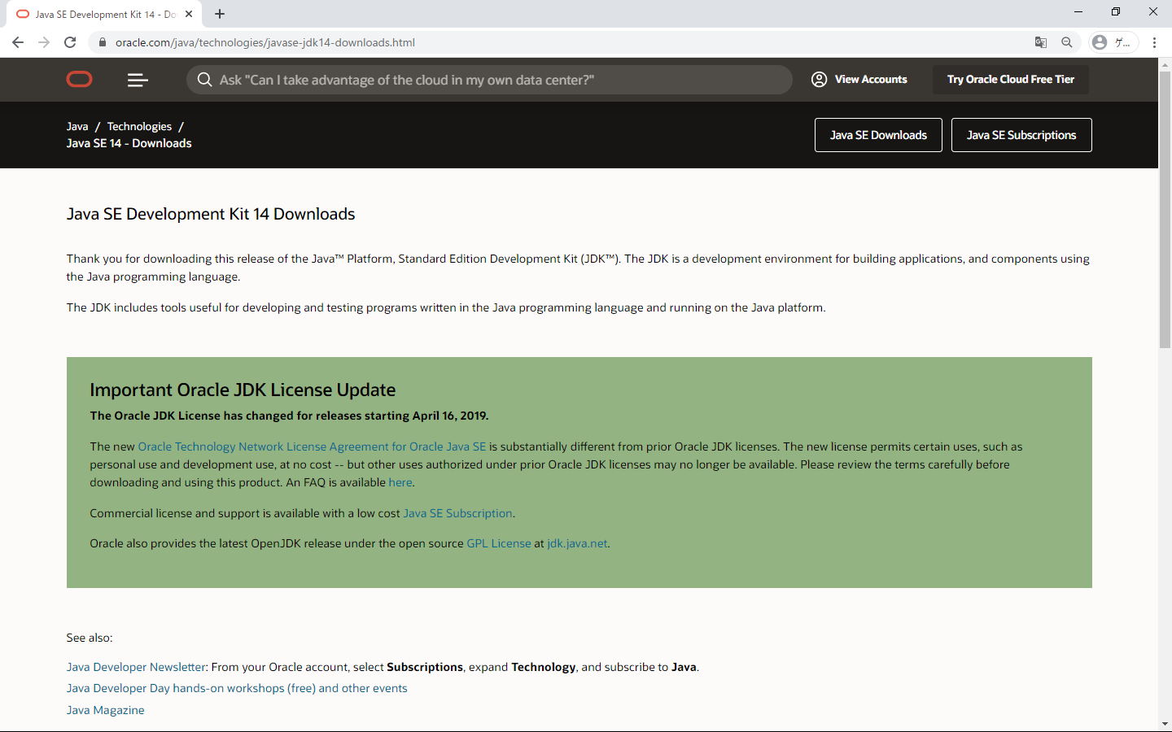The height and width of the screenshot is (732, 1172).
Task: Click the 'Java SE Development Kit 14 Downloads' heading
Action: [211, 214]
